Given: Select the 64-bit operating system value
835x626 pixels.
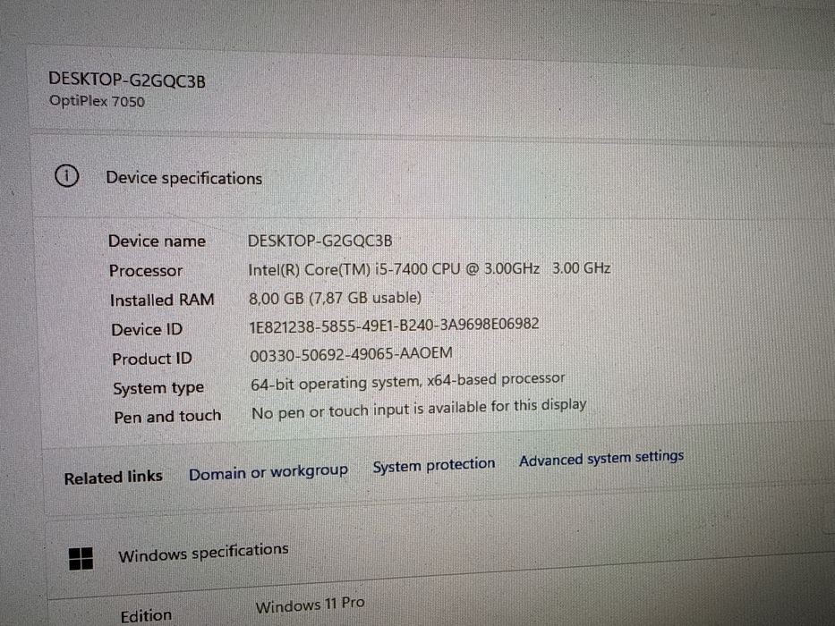Looking at the screenshot, I should coord(408,381).
